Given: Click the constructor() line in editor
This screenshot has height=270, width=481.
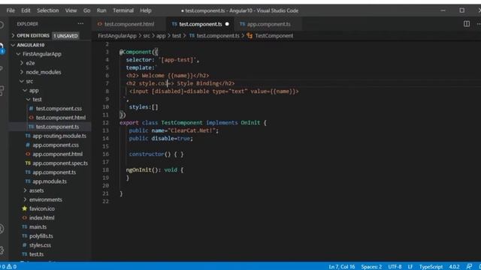Looking at the screenshot, I should click(x=156, y=154).
